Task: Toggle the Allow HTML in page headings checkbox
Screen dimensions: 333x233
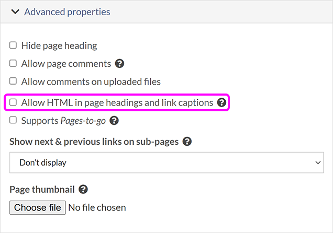Action: [x=13, y=102]
